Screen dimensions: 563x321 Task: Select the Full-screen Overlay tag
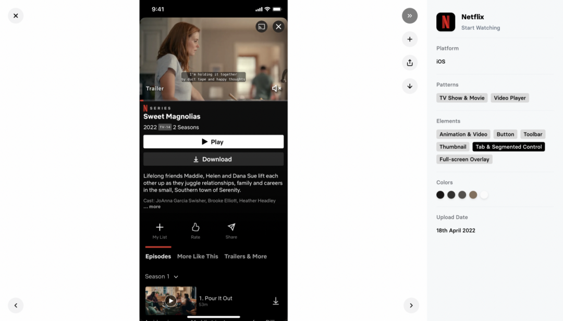(464, 159)
